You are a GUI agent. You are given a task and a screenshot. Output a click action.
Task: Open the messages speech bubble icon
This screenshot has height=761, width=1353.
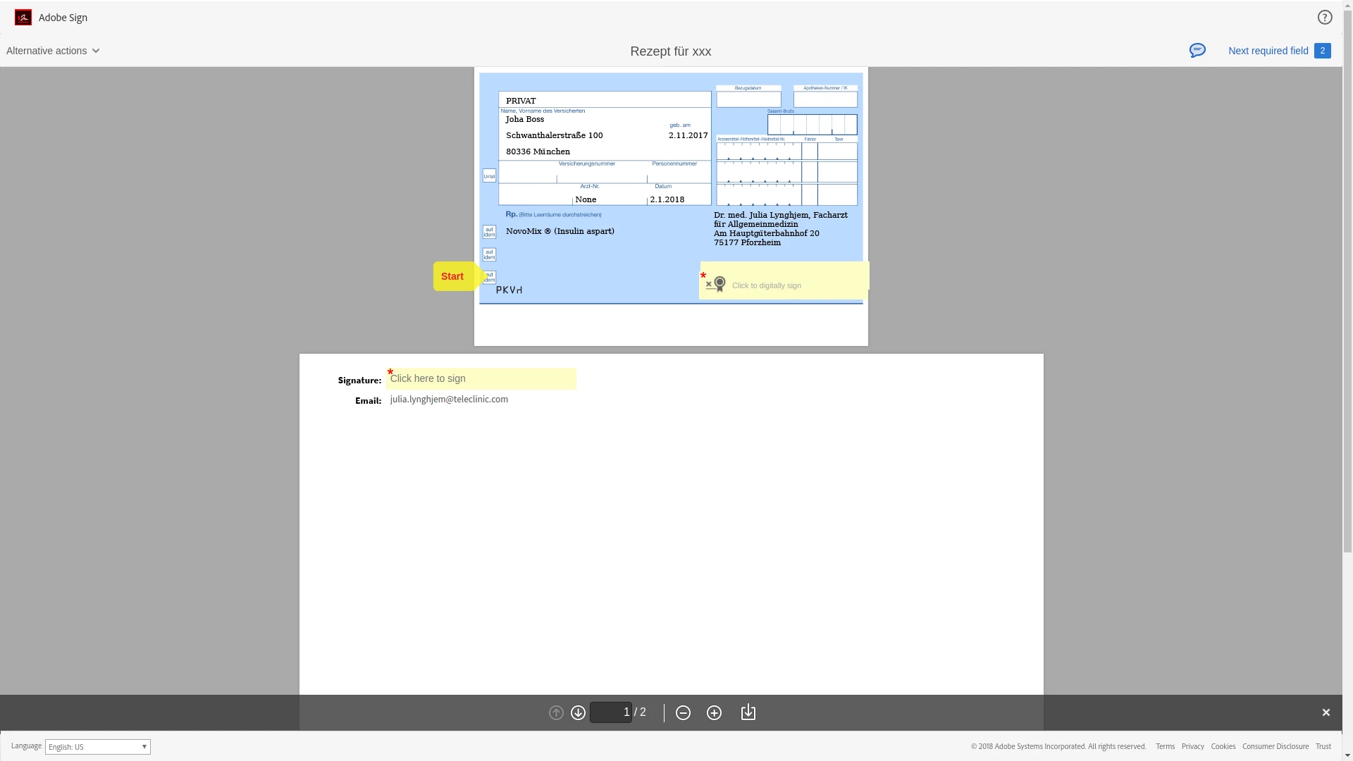[x=1197, y=51]
